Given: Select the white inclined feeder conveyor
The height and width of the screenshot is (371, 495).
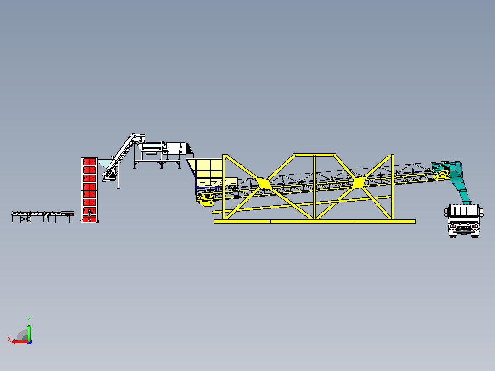Looking at the screenshot, I should pyautogui.click(x=124, y=157).
